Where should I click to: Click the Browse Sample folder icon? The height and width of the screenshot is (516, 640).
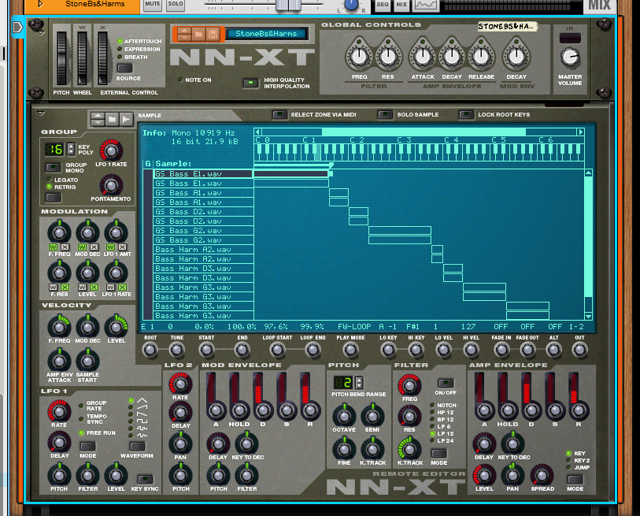click(x=112, y=119)
